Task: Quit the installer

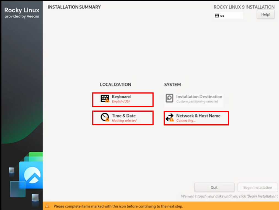Action: (x=214, y=187)
